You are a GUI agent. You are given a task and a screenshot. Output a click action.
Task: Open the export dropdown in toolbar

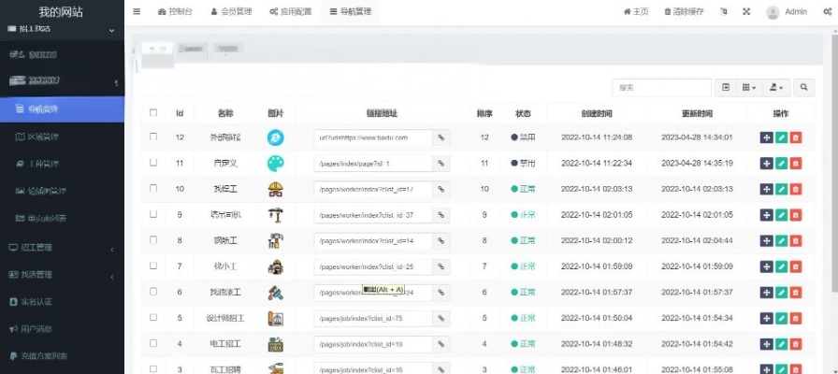[776, 88]
